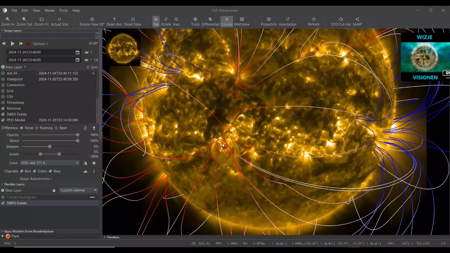This screenshot has height=253, width=450.
Task: Select Base difference radio button
Action: coord(56,128)
